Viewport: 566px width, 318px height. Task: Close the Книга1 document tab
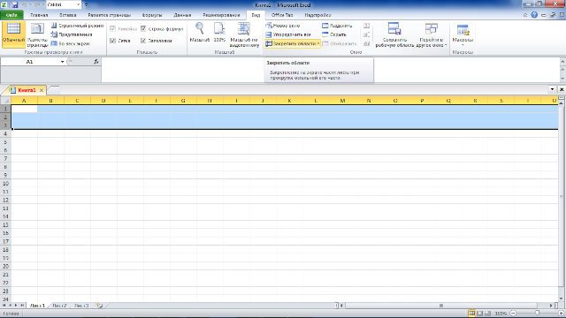(42, 90)
